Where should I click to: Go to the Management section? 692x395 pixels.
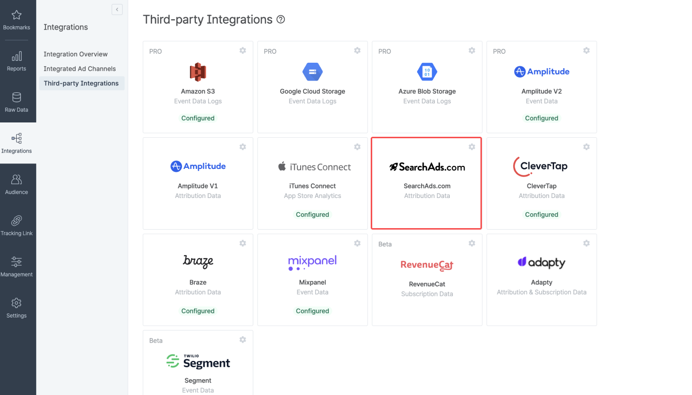coord(16,267)
